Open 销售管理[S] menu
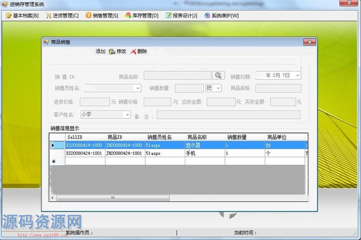The height and width of the screenshot is (240, 361). pos(102,16)
